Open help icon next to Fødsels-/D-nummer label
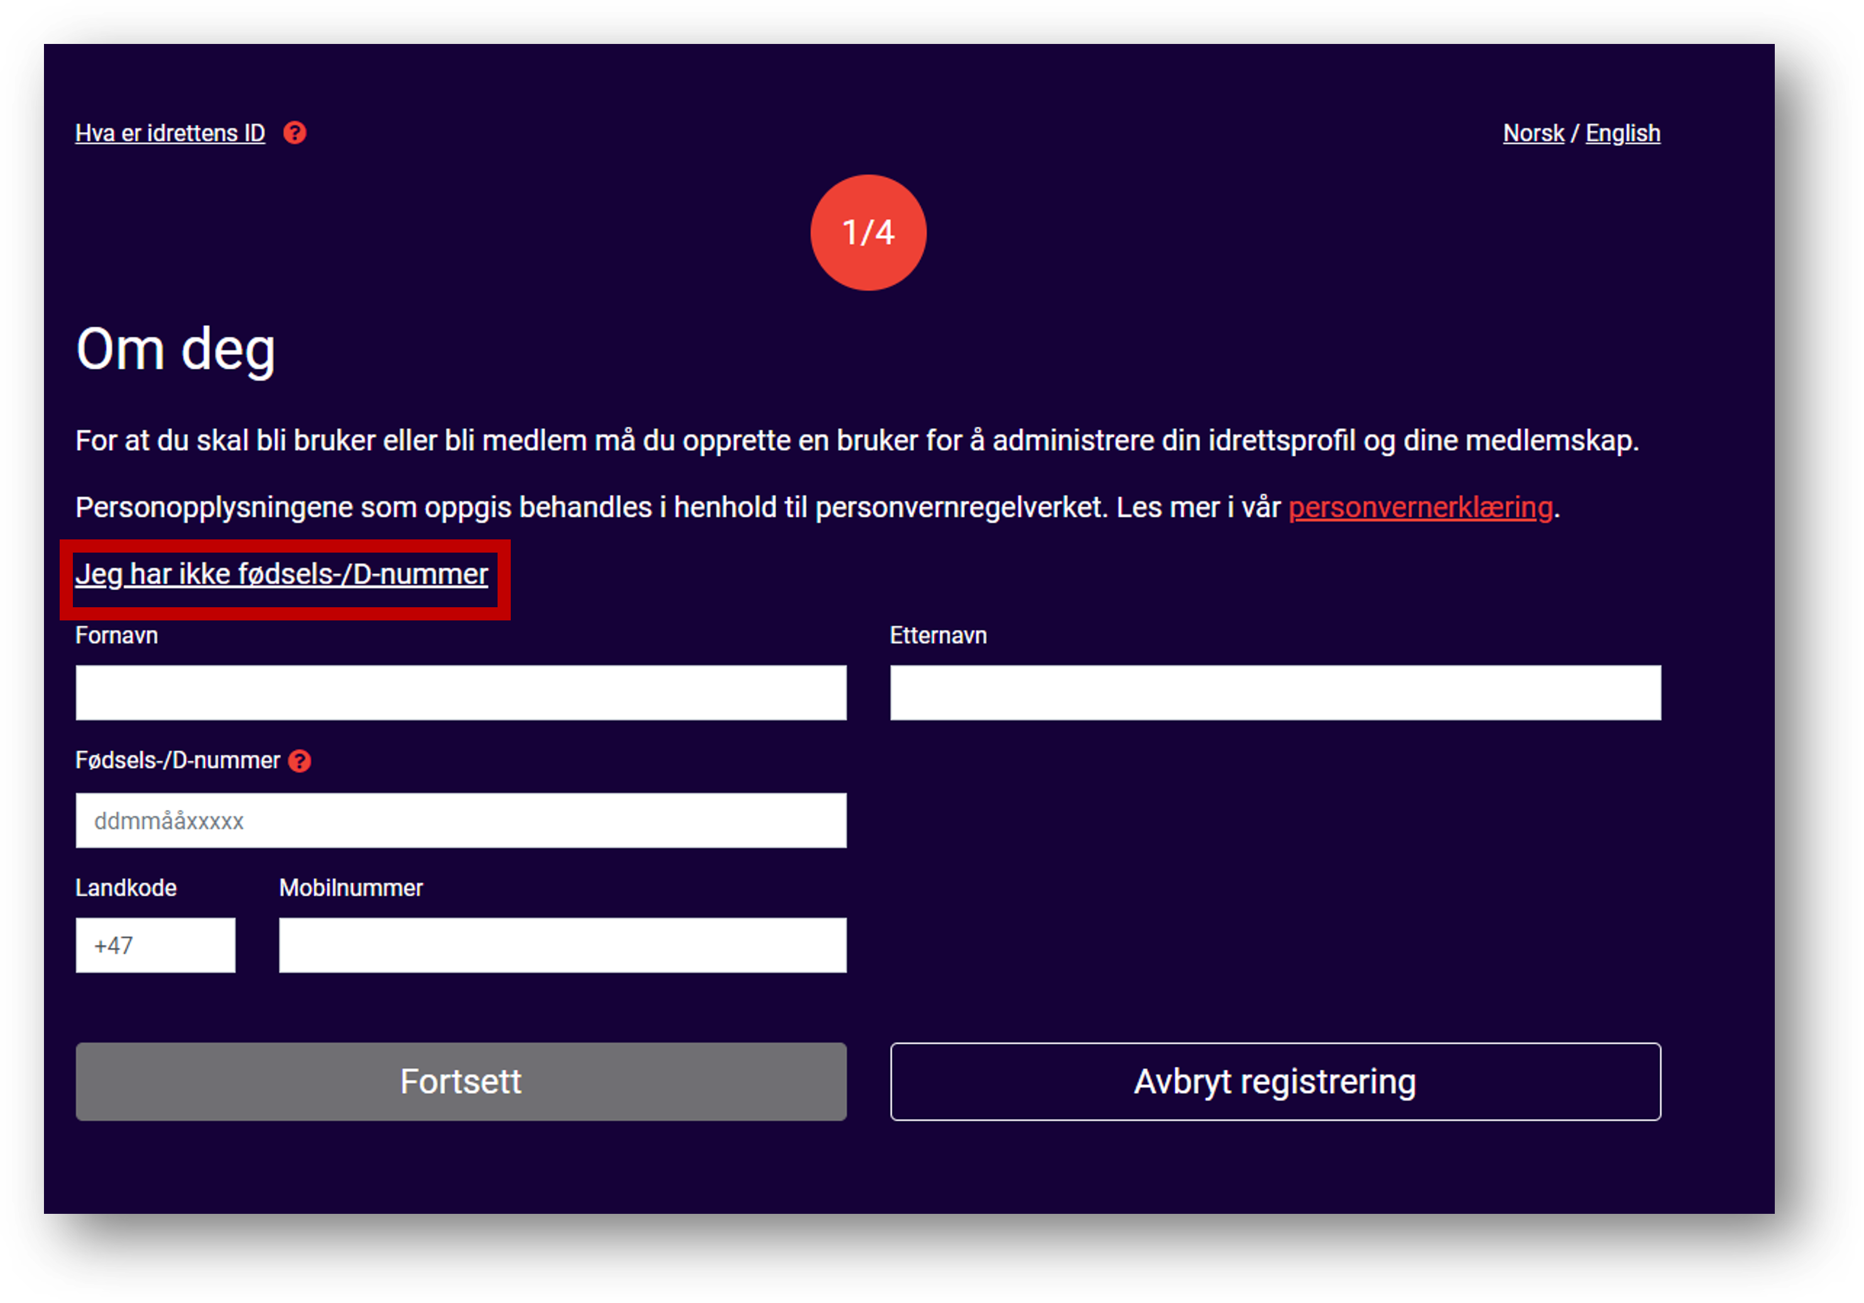Viewport: 1864px width, 1303px height. tap(300, 761)
